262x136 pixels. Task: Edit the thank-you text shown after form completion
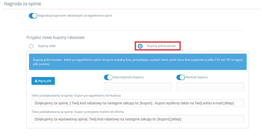click(x=138, y=103)
